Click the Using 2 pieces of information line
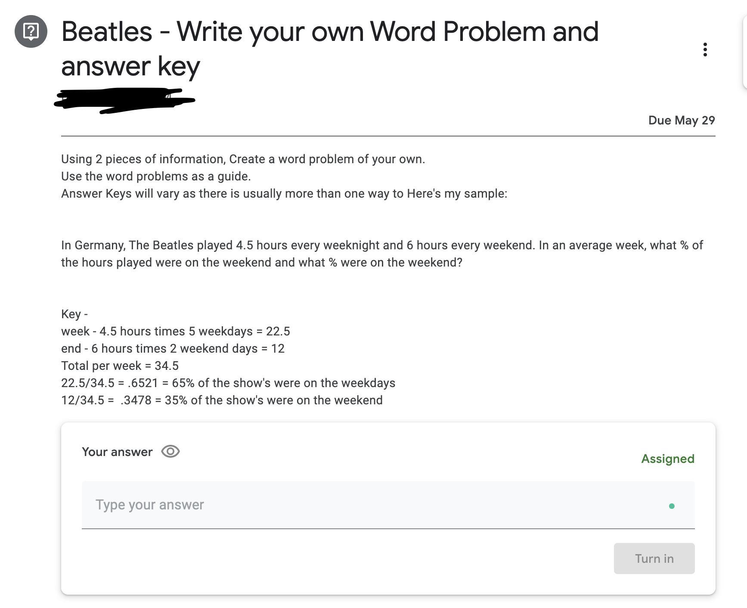Image resolution: width=747 pixels, height=608 pixels. [243, 159]
